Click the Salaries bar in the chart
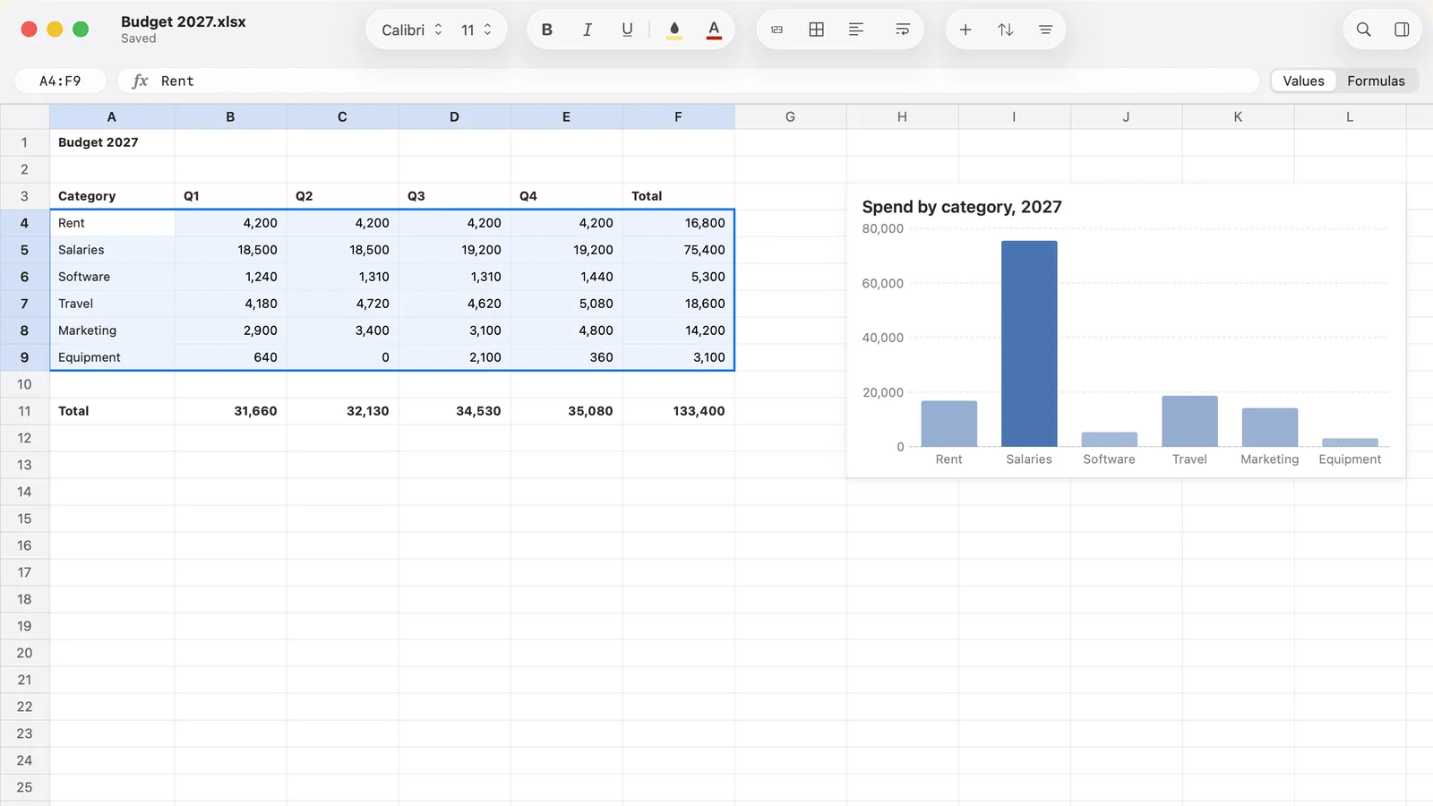This screenshot has height=806, width=1433. pyautogui.click(x=1029, y=344)
